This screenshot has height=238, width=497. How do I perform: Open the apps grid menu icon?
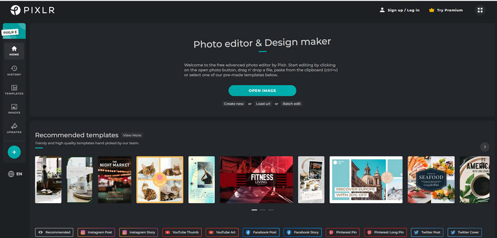(x=480, y=10)
